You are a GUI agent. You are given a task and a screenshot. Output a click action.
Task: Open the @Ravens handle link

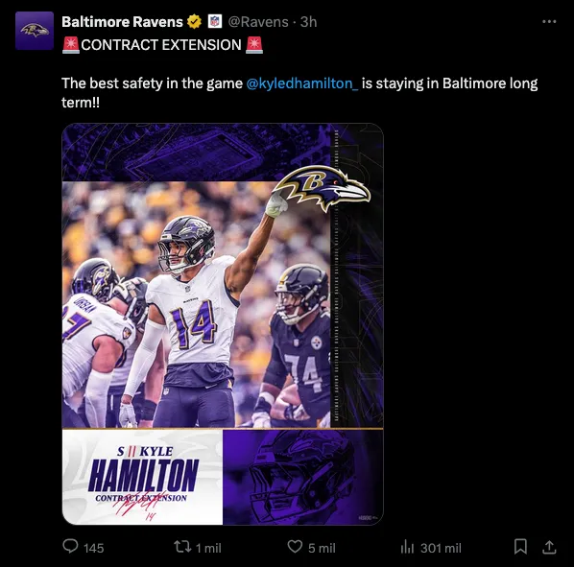coord(258,22)
